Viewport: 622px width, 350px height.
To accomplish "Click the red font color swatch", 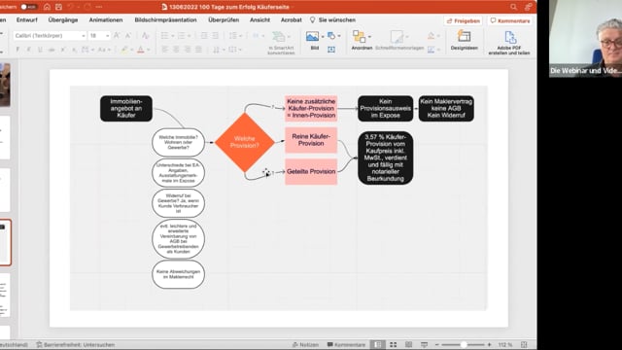I will [x=140, y=50].
